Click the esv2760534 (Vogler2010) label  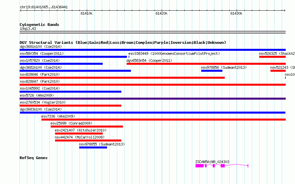coord(43,102)
